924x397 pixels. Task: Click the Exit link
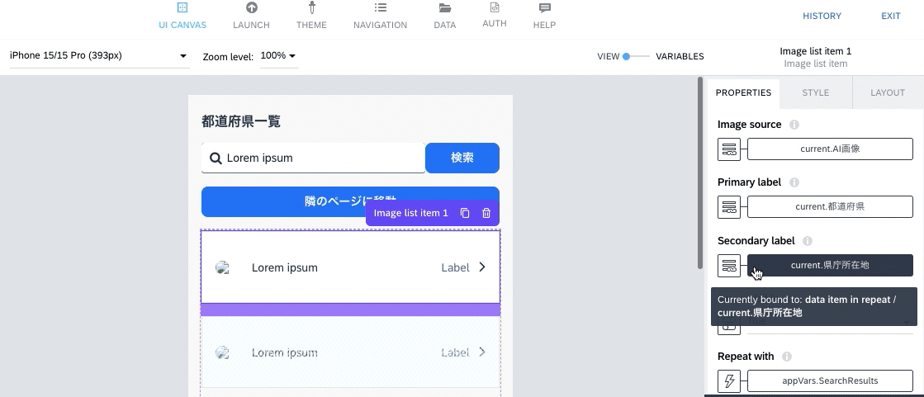pos(890,16)
